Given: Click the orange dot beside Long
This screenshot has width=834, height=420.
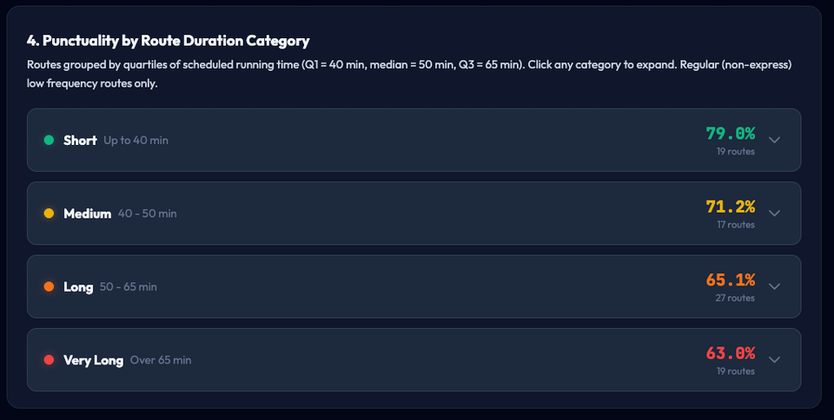Looking at the screenshot, I should click(49, 286).
